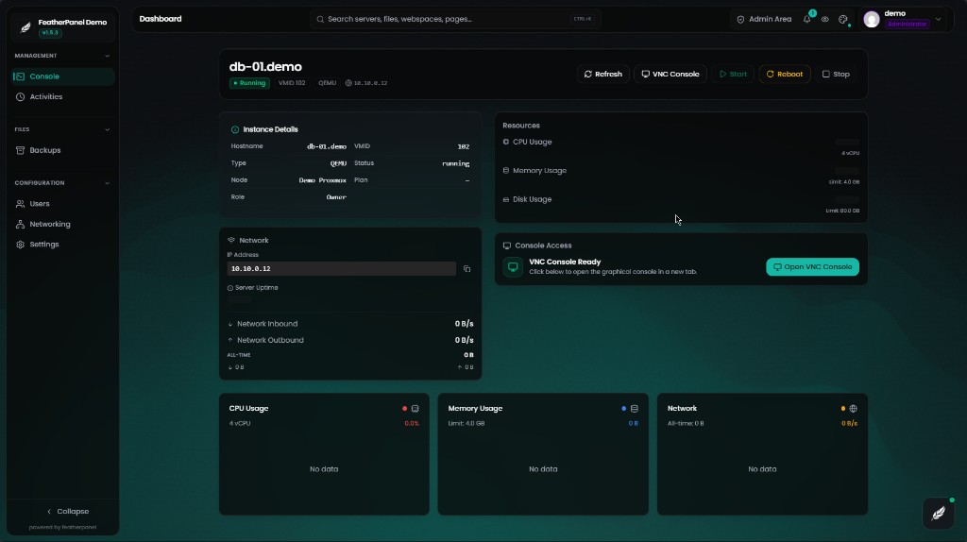Click the globe icon on Network card
The height and width of the screenshot is (542, 967).
[x=853, y=409]
